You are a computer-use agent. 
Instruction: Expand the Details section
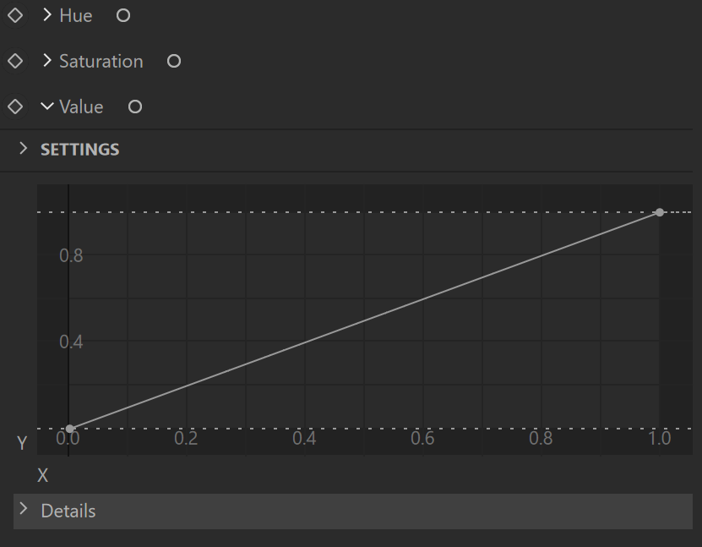[24, 509]
